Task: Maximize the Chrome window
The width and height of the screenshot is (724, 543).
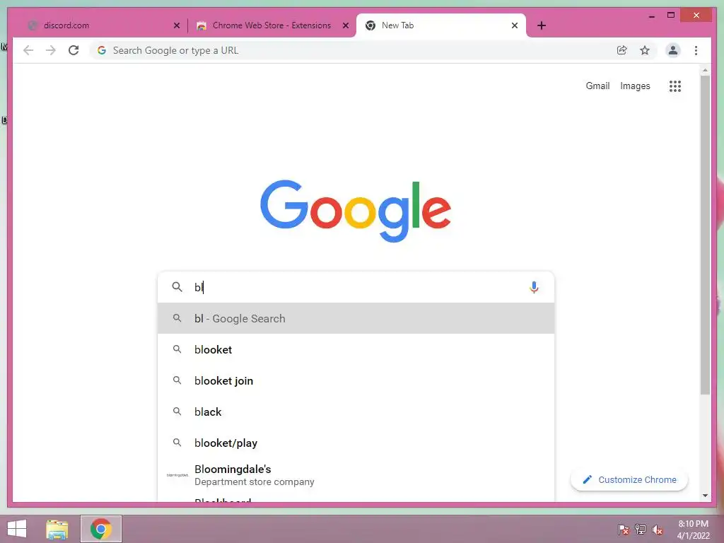Action: pos(671,16)
